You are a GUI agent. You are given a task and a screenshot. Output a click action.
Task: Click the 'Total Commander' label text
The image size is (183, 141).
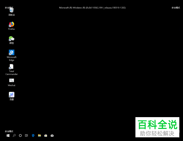tap(12, 73)
